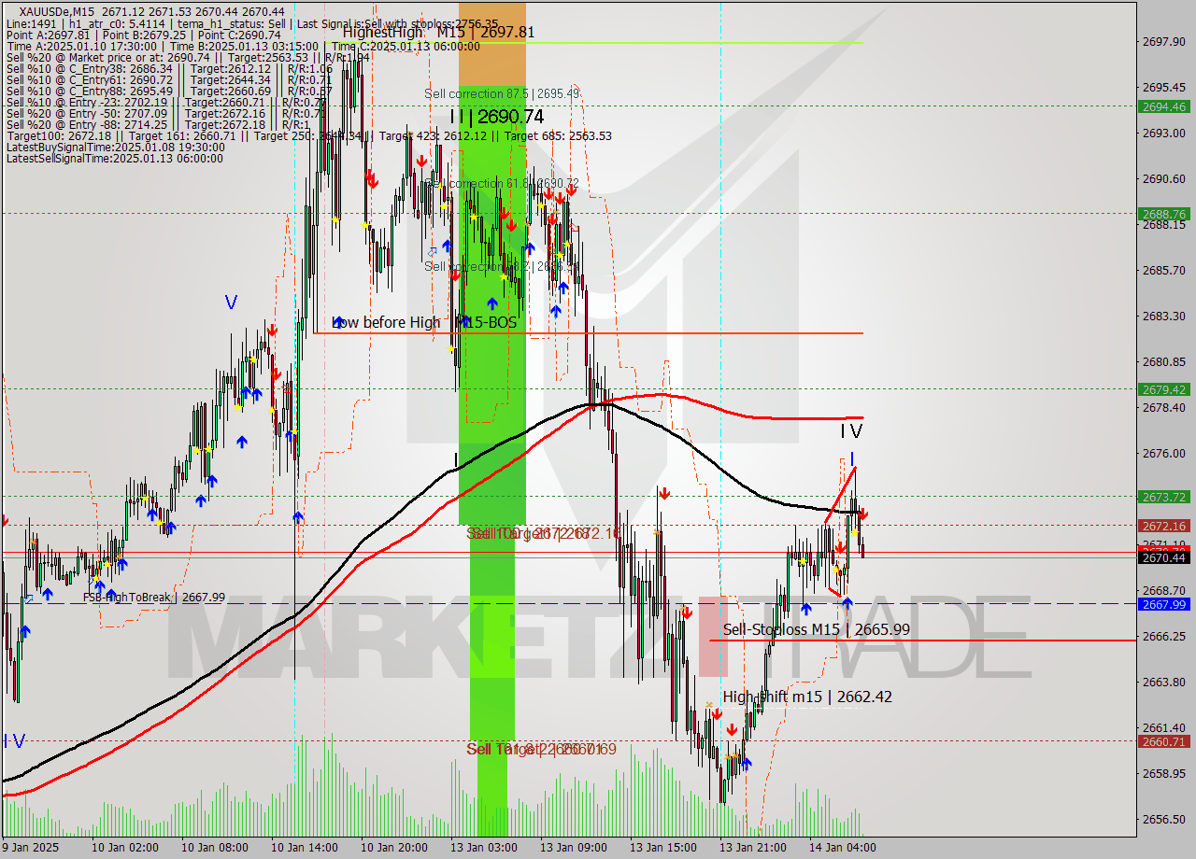
Task: Select the LatestSellSignalTime header line
Action: [x=114, y=158]
